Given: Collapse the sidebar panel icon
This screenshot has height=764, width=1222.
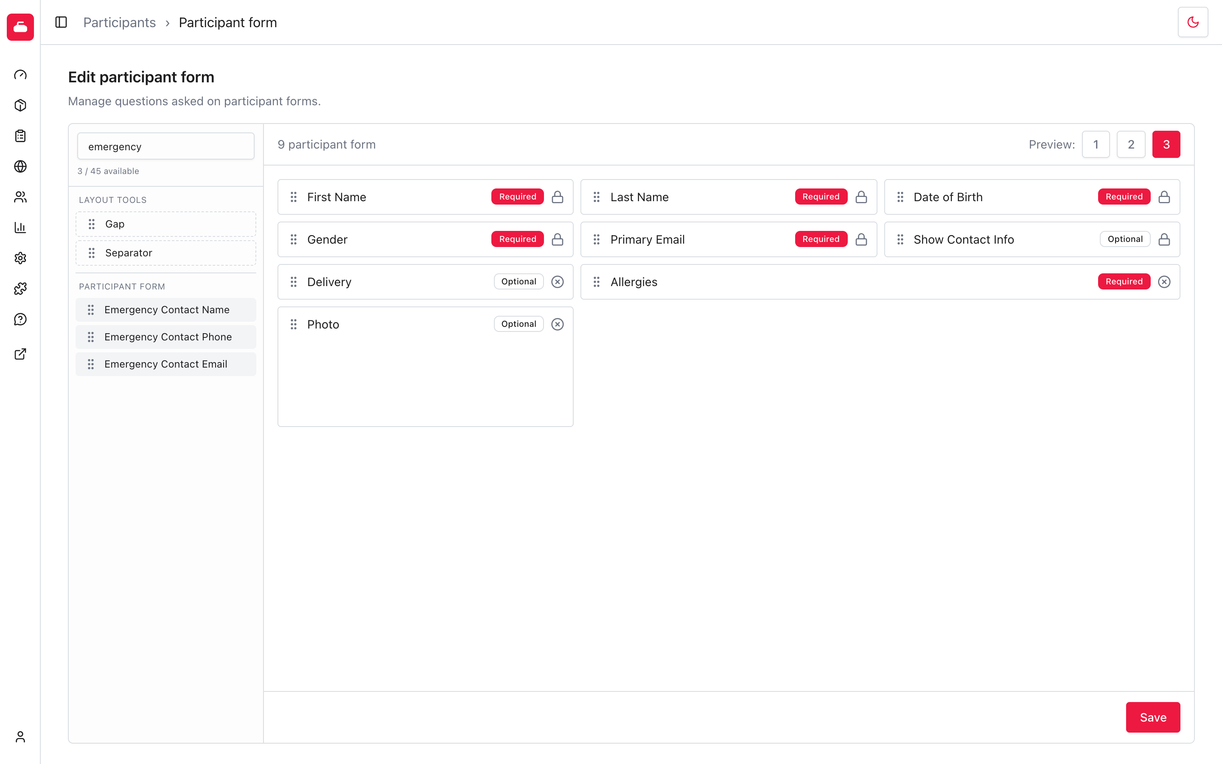Looking at the screenshot, I should 61,22.
